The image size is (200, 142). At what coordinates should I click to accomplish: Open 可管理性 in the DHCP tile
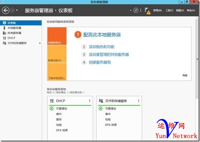tap(62, 109)
